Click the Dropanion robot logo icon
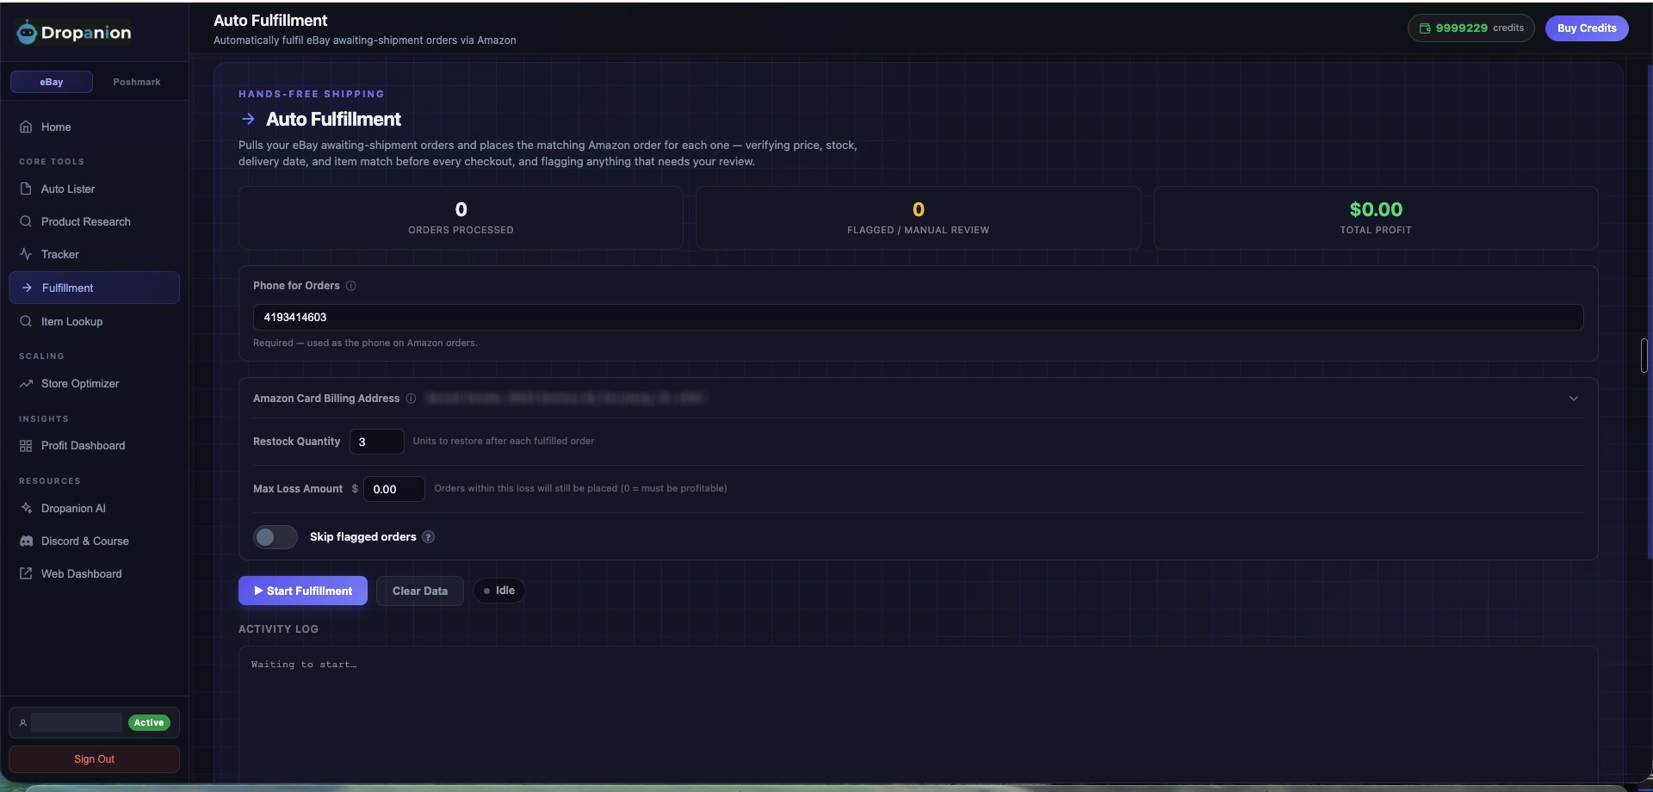The height and width of the screenshot is (792, 1653). click(27, 33)
